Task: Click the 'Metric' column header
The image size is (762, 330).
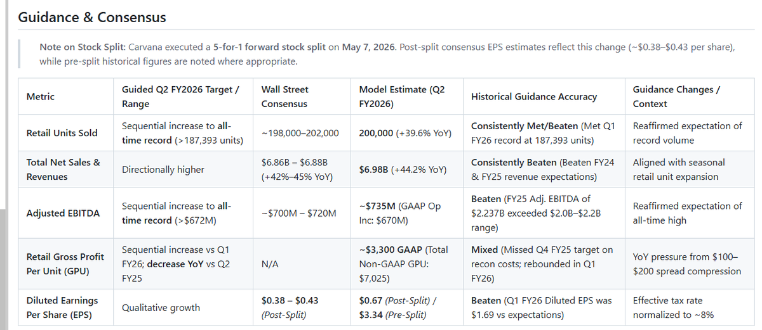Action: tap(41, 96)
